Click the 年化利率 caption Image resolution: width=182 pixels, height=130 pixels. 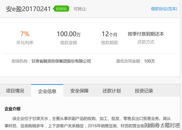pos(25,43)
